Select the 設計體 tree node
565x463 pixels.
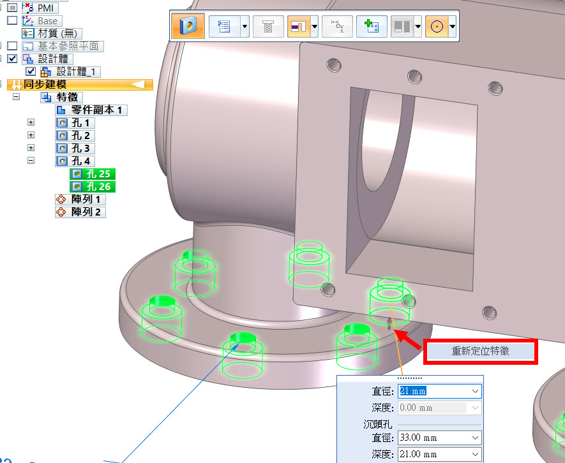48,59
